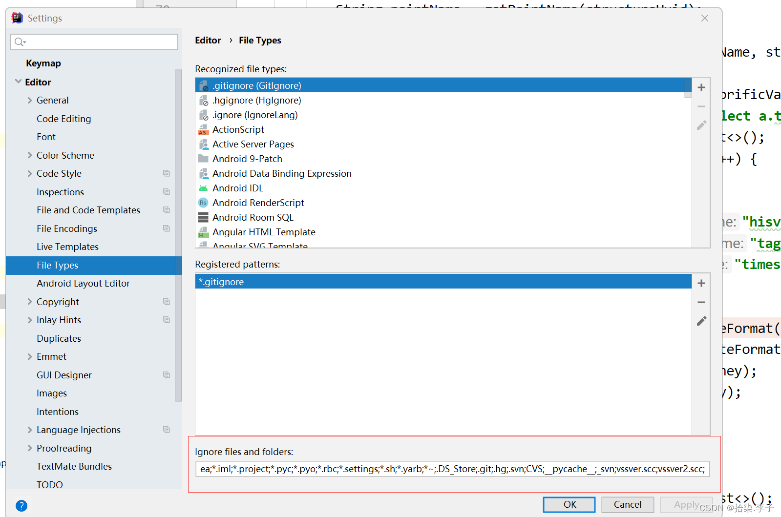Click the Editor breadcrumb link
This screenshot has height=517, width=781.
pos(208,41)
